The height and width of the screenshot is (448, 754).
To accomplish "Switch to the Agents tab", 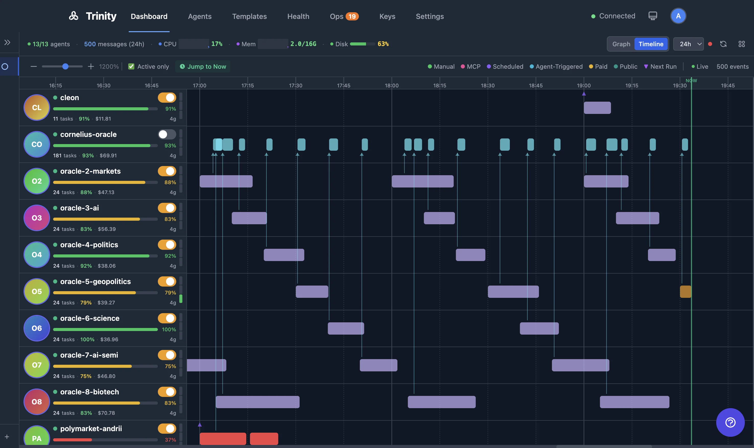I will point(199,16).
